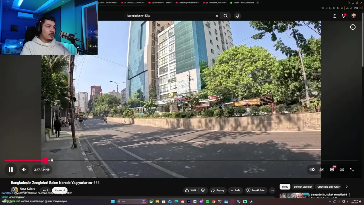This screenshot has width=364, height=205.
Task: Mute the video volume
Action: click(x=24, y=169)
